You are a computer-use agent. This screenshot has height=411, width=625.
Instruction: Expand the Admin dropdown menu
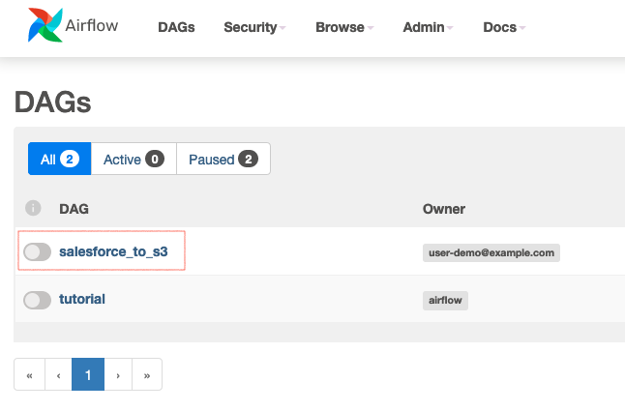(428, 27)
